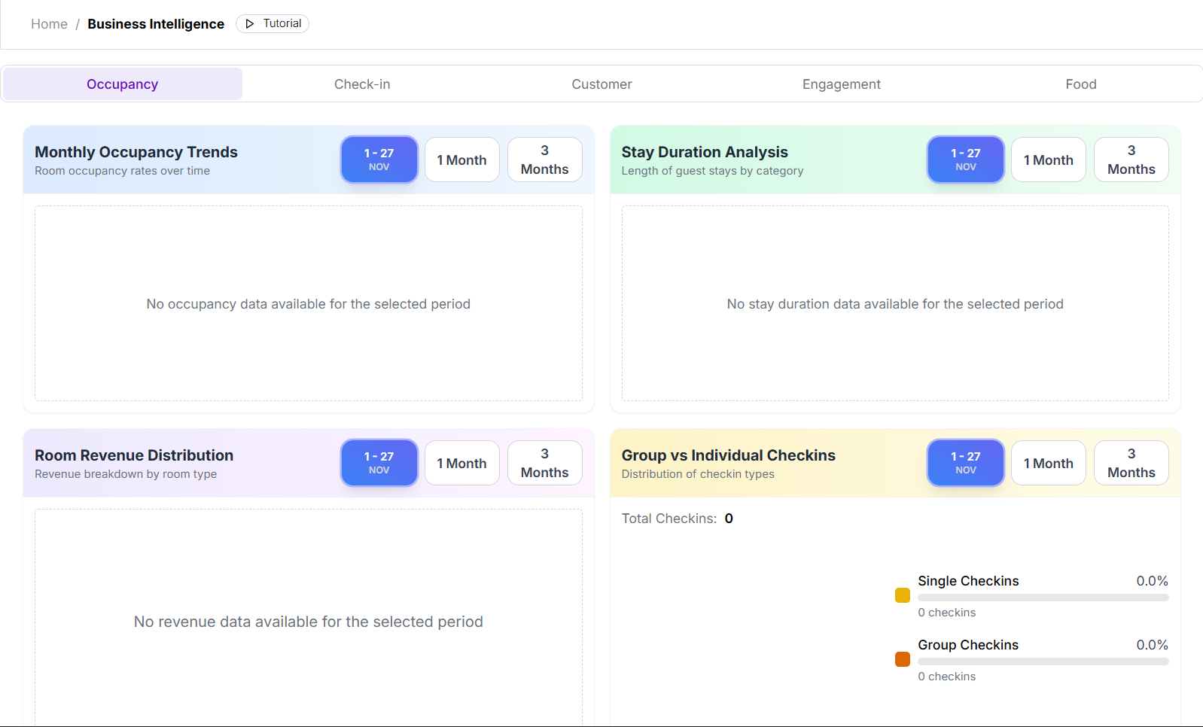This screenshot has width=1203, height=727.
Task: Click the Tutorial play icon
Action: (x=250, y=24)
